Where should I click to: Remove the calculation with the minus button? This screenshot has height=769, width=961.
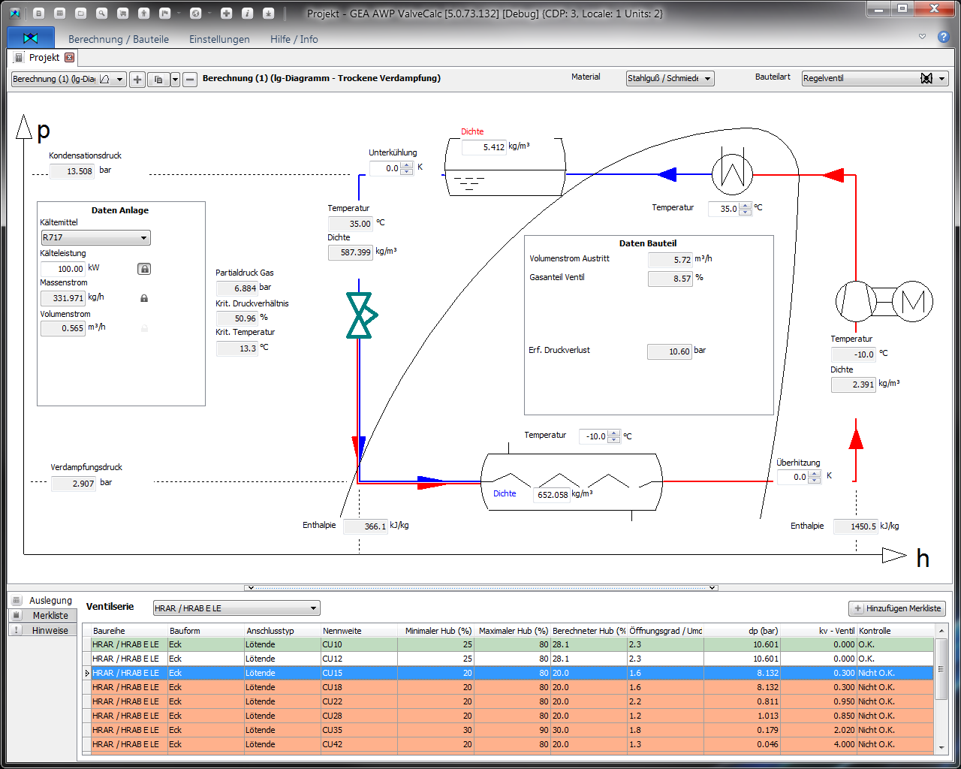(x=190, y=79)
